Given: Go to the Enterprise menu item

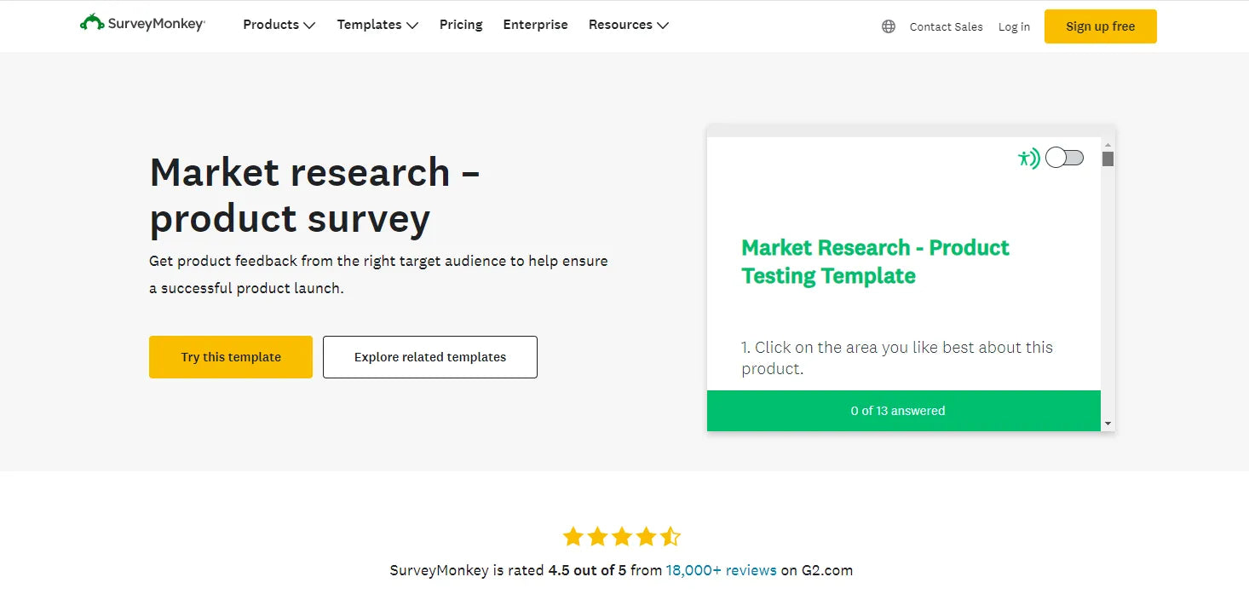Looking at the screenshot, I should tap(535, 25).
